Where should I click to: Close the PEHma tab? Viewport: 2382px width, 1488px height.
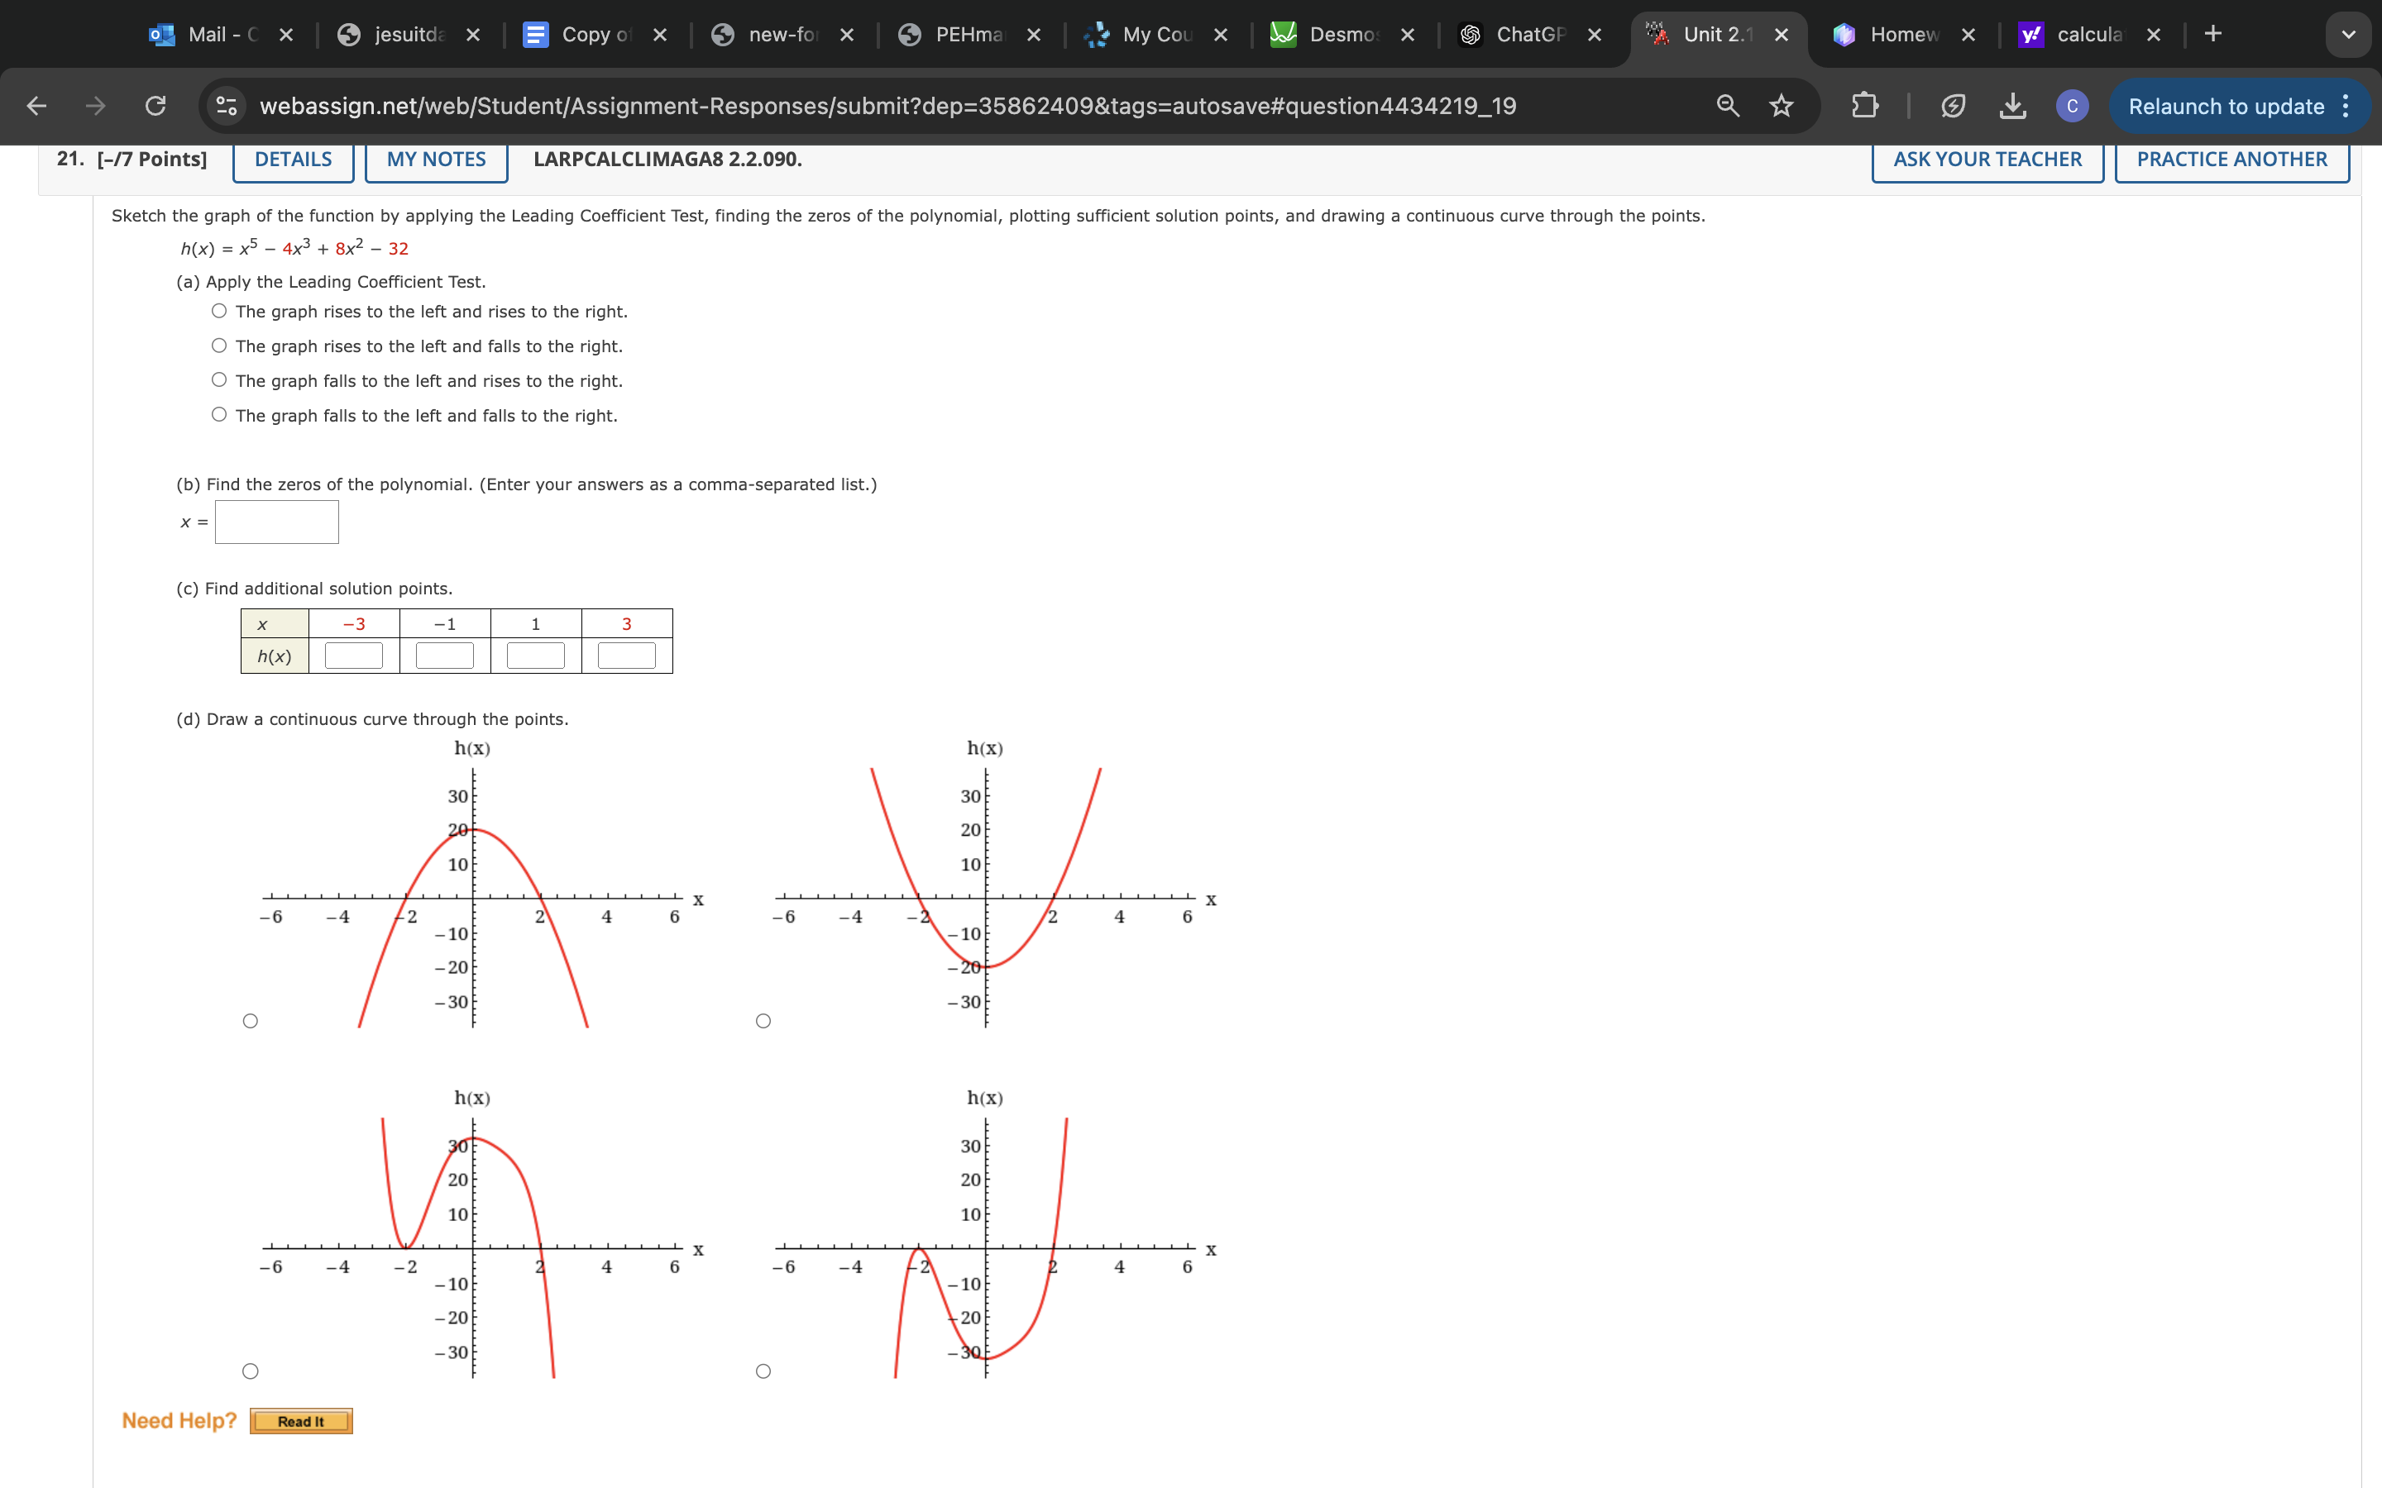pyautogui.click(x=1034, y=35)
